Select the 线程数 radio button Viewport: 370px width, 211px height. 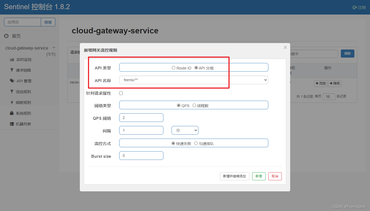194,105
